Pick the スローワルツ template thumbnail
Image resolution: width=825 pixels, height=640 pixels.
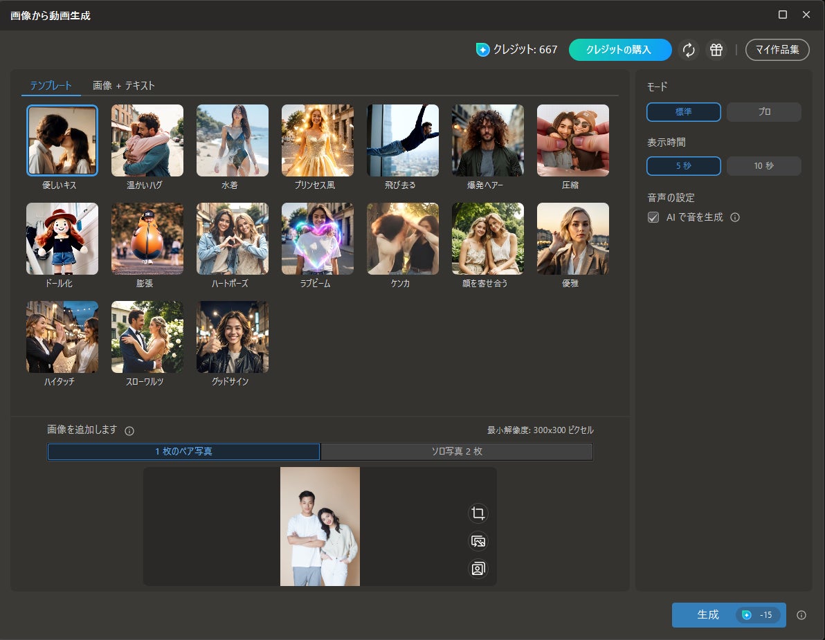click(147, 337)
